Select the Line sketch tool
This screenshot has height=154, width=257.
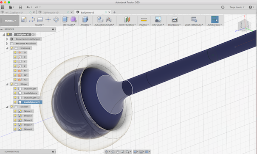[32, 19]
